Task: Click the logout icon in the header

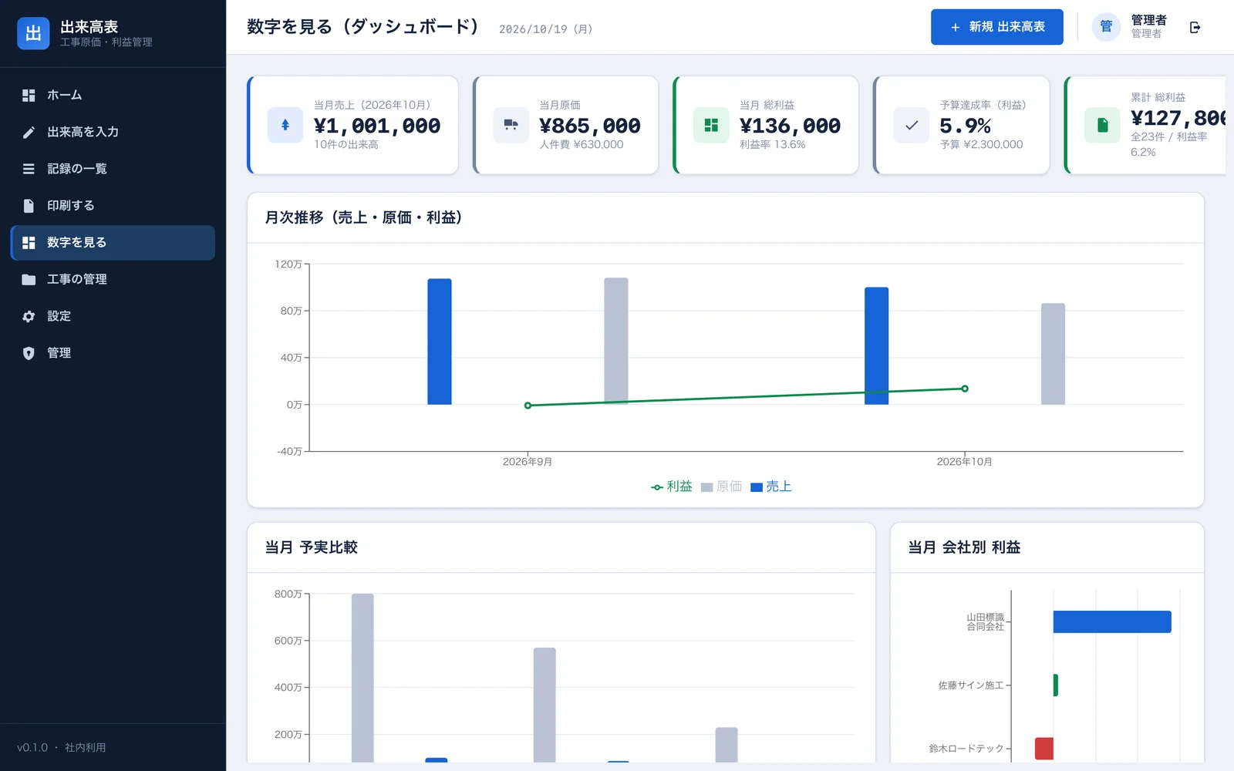Action: [1195, 28]
